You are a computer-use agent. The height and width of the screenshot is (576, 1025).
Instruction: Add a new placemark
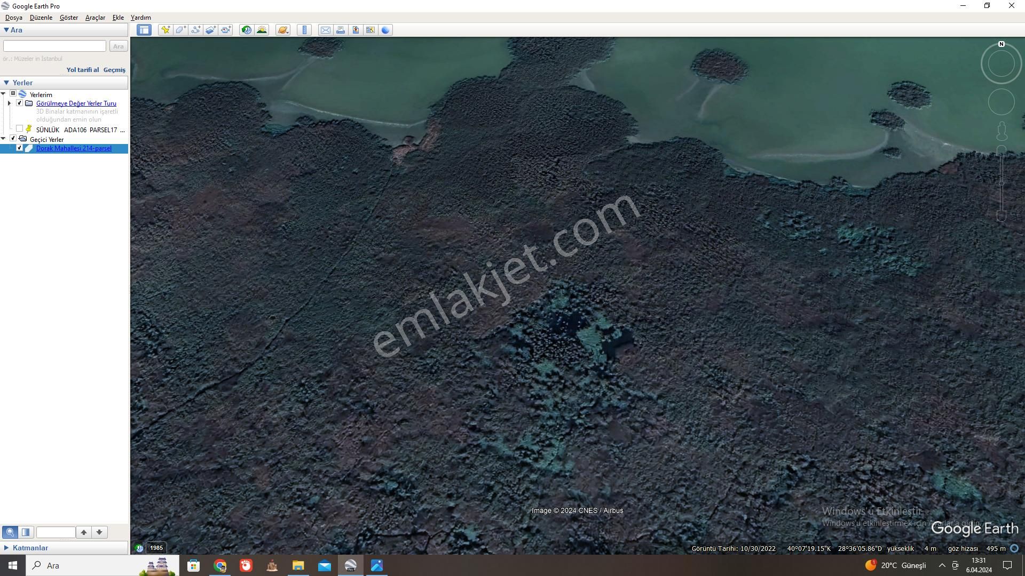pyautogui.click(x=165, y=30)
